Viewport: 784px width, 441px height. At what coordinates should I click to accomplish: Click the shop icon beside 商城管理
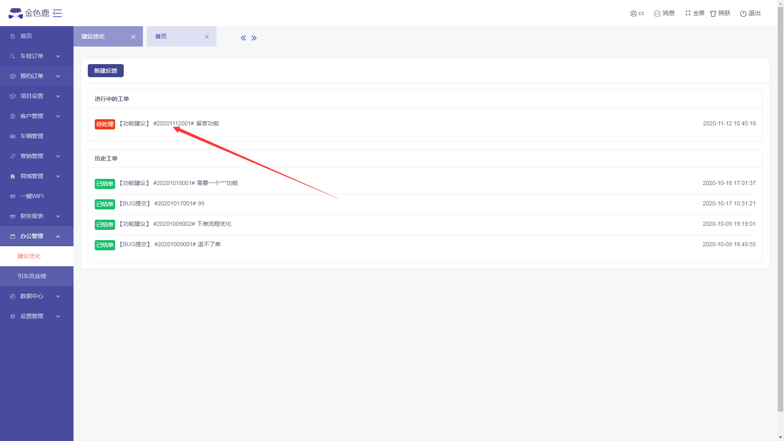13,176
